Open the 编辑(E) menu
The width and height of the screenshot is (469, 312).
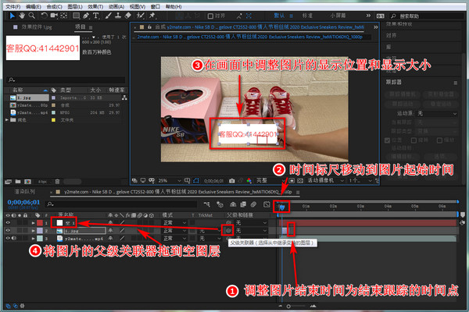[x=33, y=6]
